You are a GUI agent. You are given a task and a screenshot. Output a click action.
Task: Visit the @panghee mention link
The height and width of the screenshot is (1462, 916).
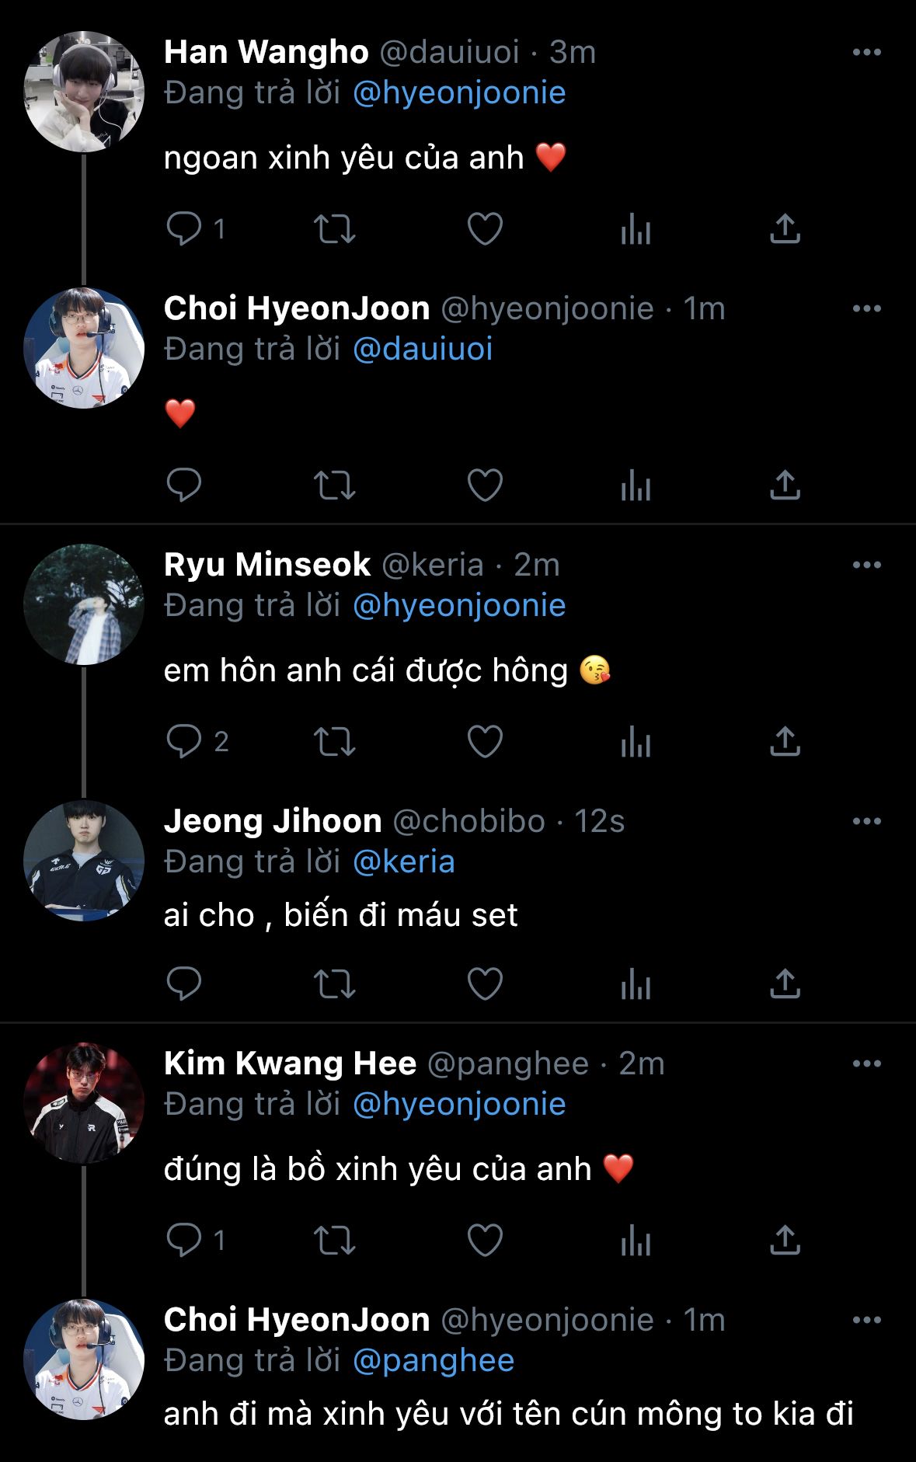[x=433, y=1361]
